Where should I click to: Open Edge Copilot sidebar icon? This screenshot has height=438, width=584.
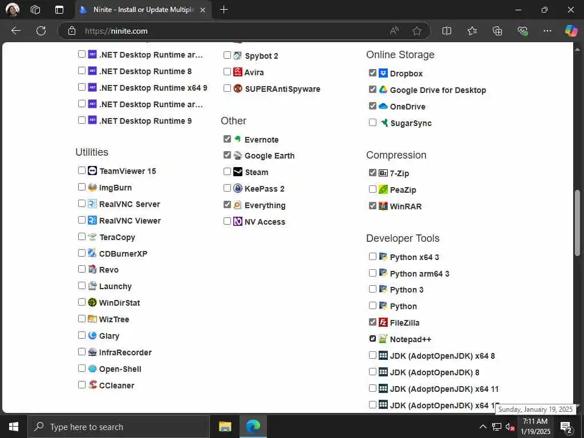[x=571, y=31]
